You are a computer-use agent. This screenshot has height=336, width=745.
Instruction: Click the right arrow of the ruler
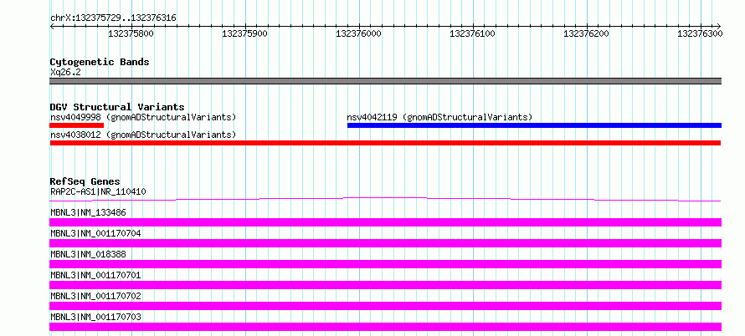(719, 26)
